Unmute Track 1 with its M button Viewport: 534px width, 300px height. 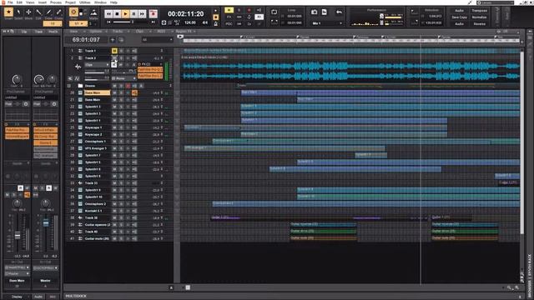[114, 51]
